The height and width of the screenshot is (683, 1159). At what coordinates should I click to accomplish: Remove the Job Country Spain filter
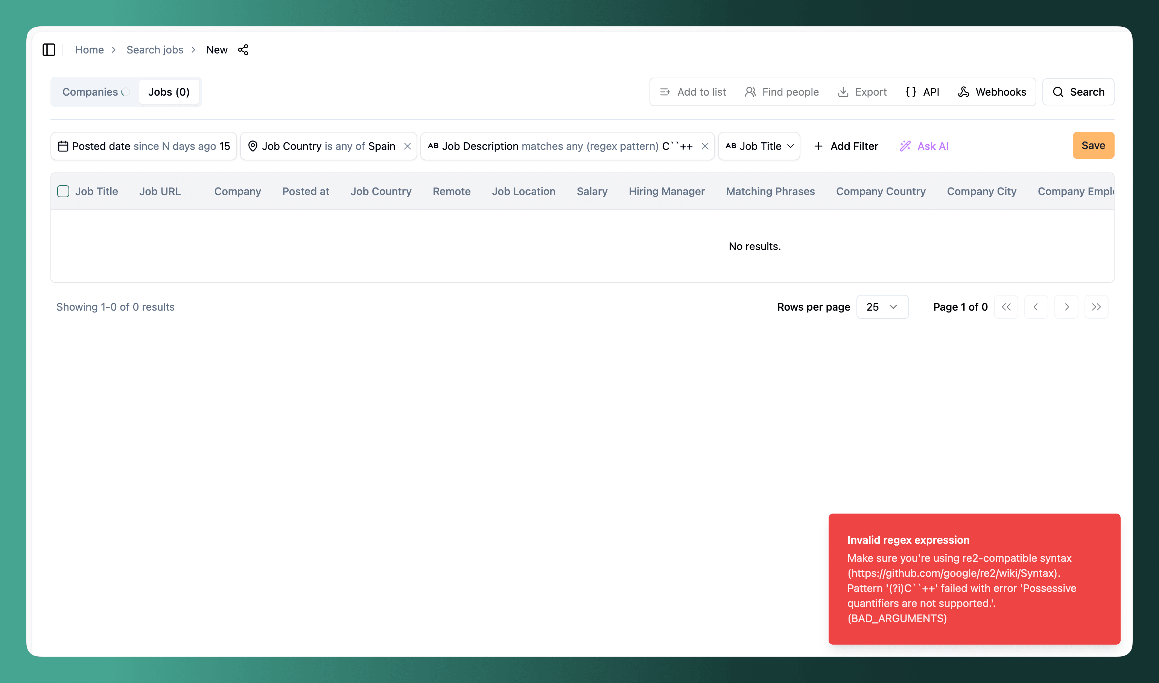pyautogui.click(x=407, y=146)
